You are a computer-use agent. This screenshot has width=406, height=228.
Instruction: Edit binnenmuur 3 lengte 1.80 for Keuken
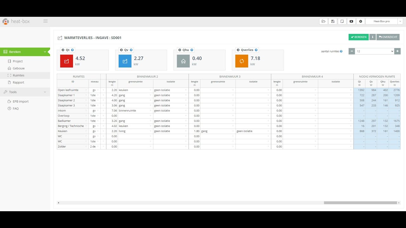(194, 131)
